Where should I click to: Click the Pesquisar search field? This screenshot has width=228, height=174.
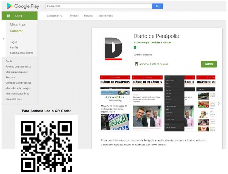pyautogui.click(x=99, y=6)
